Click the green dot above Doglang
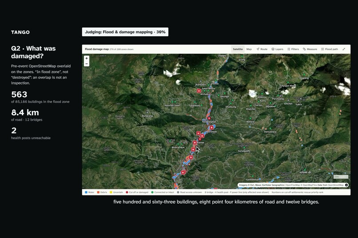The height and width of the screenshot is (238, 358). coord(304,74)
